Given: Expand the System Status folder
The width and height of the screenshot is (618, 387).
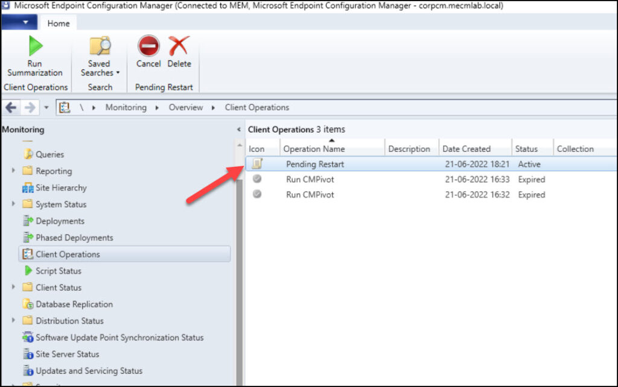Looking at the screenshot, I should coord(13,204).
